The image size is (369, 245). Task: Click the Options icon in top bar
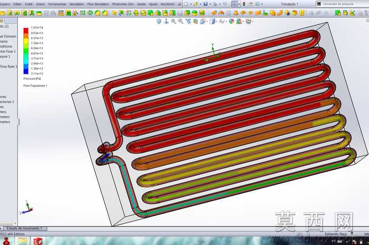(257, 4)
